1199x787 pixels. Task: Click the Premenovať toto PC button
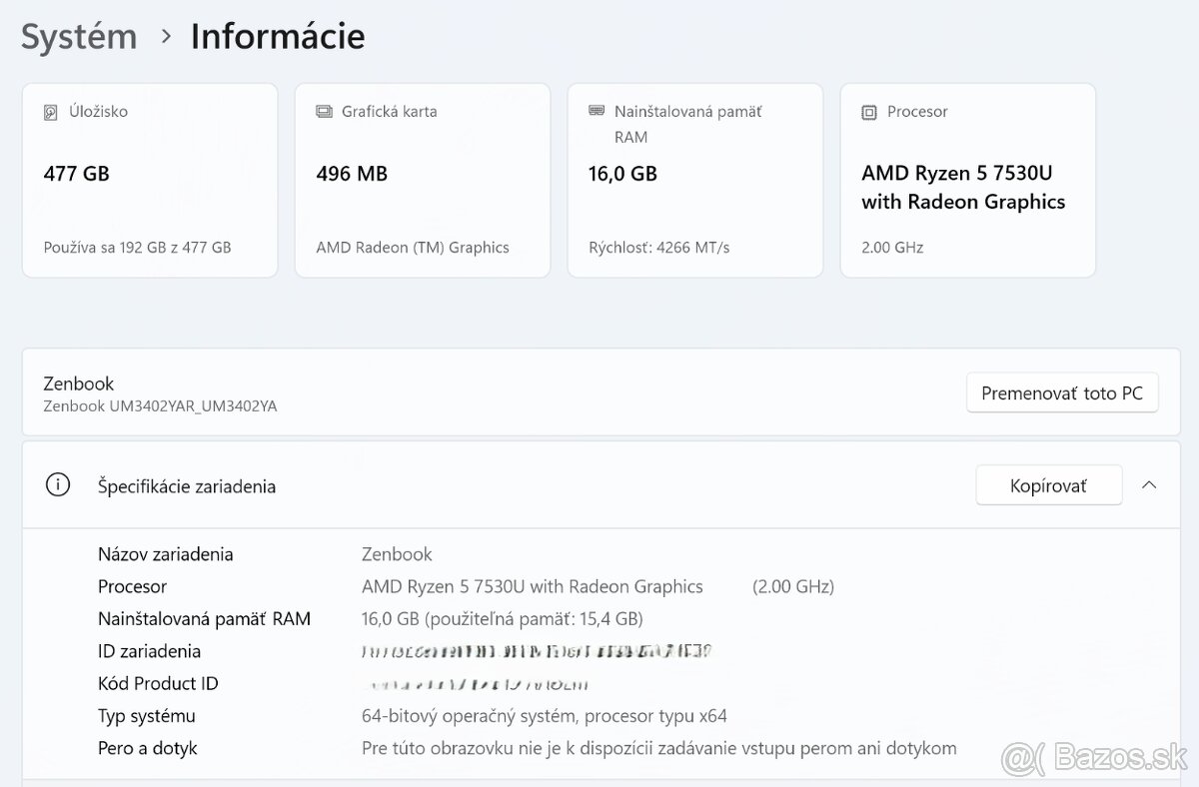click(1061, 393)
